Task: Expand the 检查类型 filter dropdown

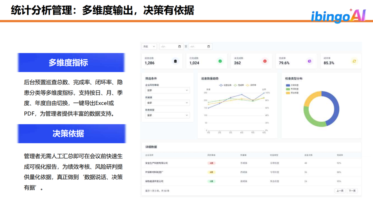Action: pyautogui.click(x=167, y=115)
